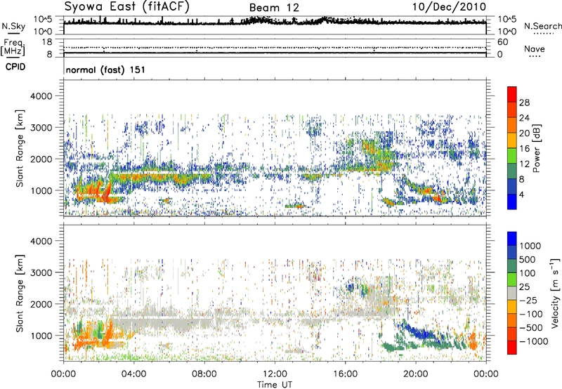
Task: Click the '4000' tick on Velocity panel axis
Action: (41, 241)
